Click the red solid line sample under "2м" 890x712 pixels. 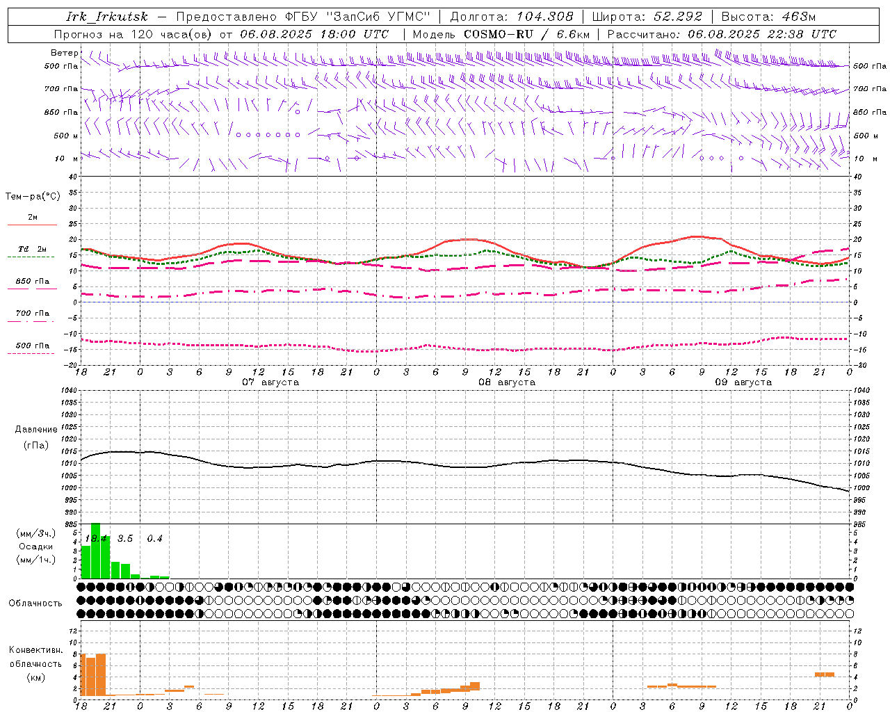(x=32, y=225)
